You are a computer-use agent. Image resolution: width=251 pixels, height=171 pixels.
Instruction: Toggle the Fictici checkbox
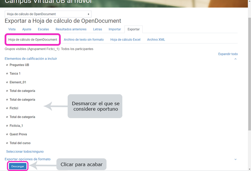pyautogui.click(x=7, y=108)
